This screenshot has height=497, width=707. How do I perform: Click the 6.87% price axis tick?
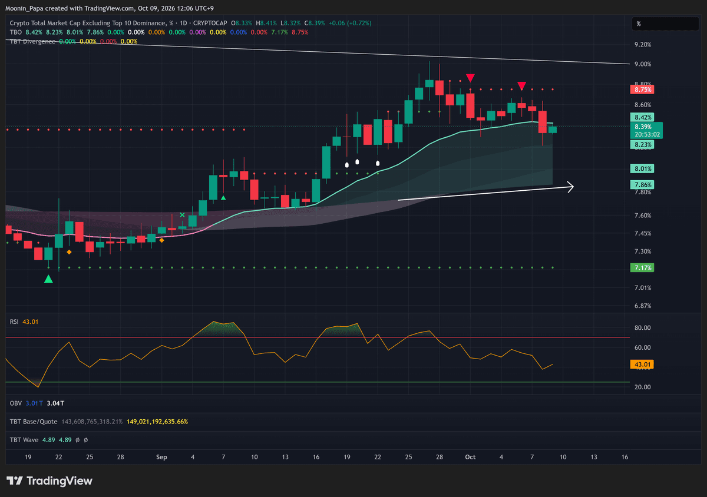coord(642,306)
